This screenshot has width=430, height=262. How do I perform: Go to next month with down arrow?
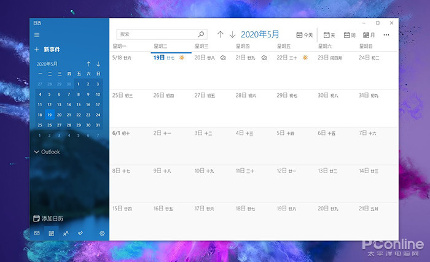pyautogui.click(x=232, y=34)
